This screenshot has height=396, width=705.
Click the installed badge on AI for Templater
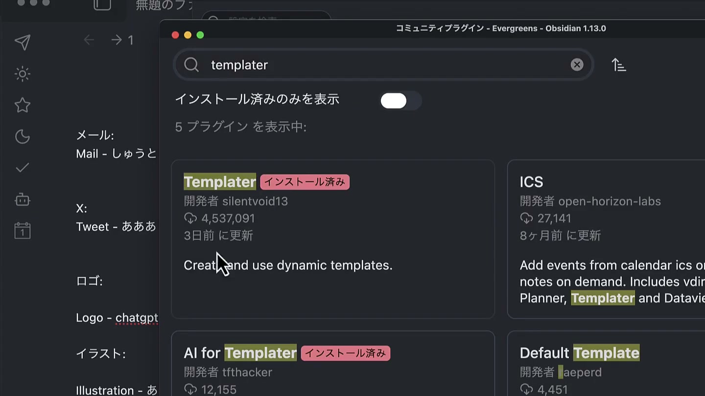[x=346, y=353]
